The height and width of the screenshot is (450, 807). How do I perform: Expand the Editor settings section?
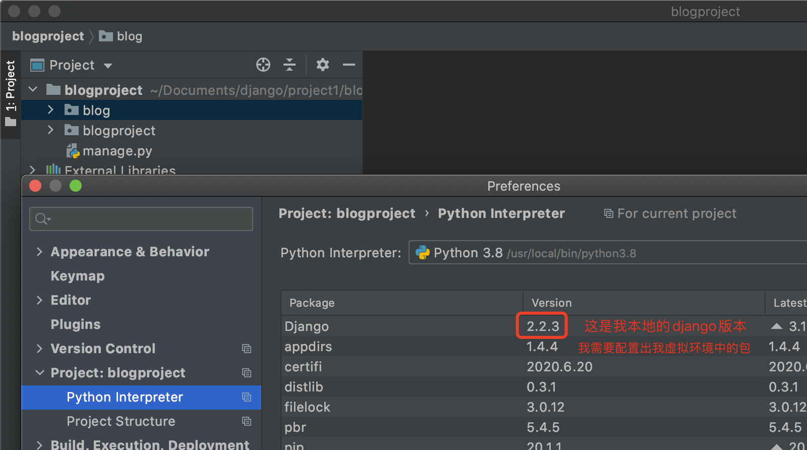click(40, 300)
